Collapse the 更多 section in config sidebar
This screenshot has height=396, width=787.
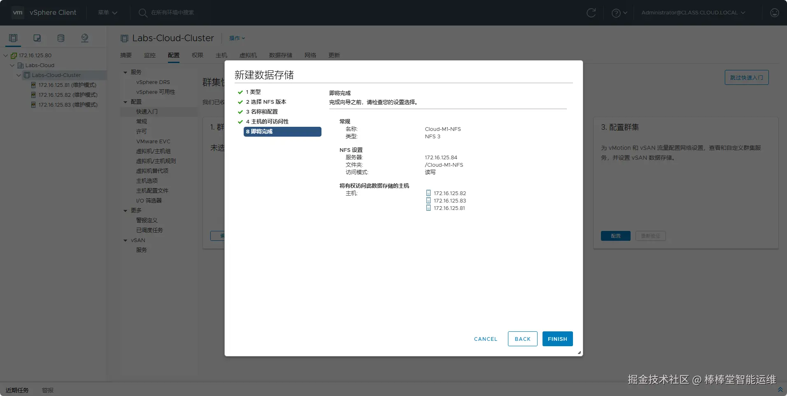pyautogui.click(x=126, y=211)
